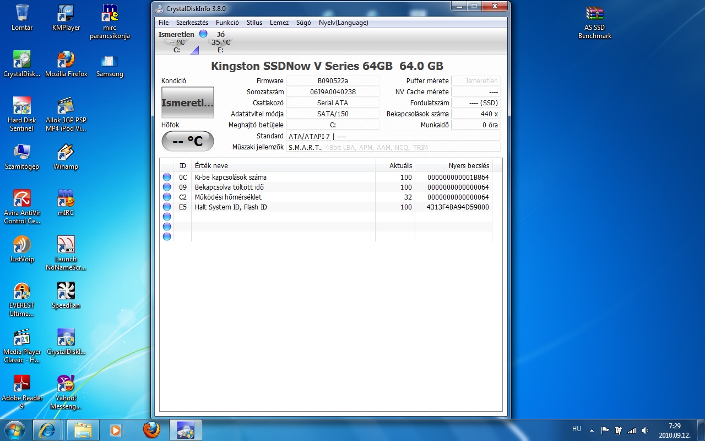Open the Yahoo! Messenger desktop icon

point(66,392)
